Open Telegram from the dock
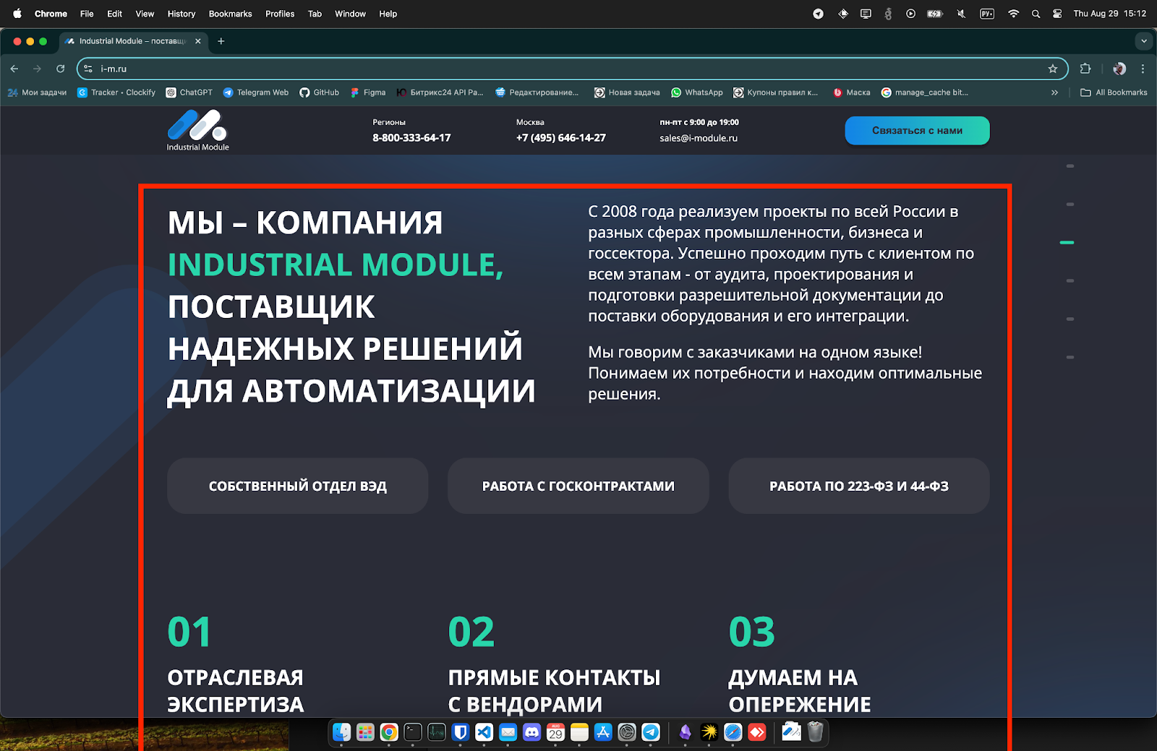 click(651, 732)
